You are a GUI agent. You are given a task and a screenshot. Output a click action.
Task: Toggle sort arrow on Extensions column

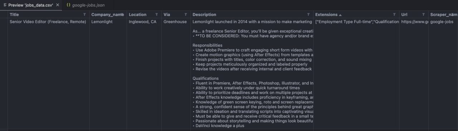tap(340, 15)
